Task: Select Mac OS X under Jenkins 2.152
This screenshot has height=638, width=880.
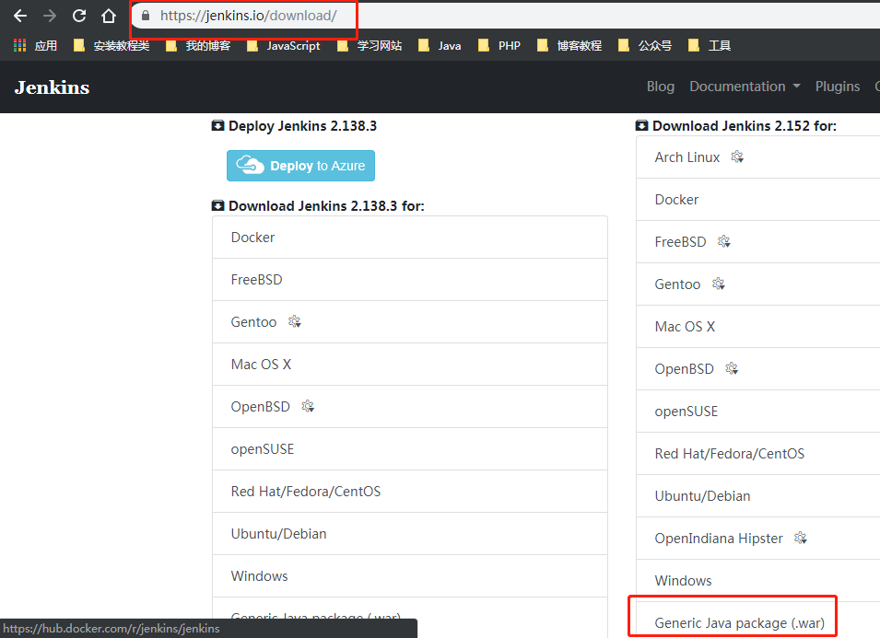Action: coord(758,326)
